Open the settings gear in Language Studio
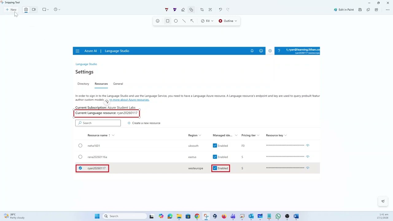 coord(270,51)
